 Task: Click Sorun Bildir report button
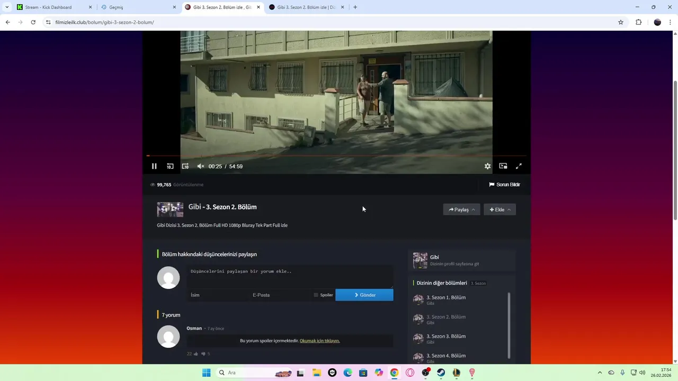pos(504,185)
